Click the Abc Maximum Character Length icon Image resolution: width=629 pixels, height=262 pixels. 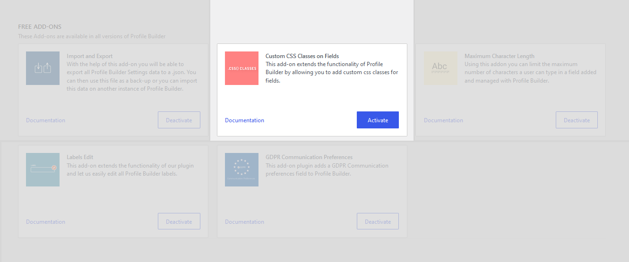440,68
